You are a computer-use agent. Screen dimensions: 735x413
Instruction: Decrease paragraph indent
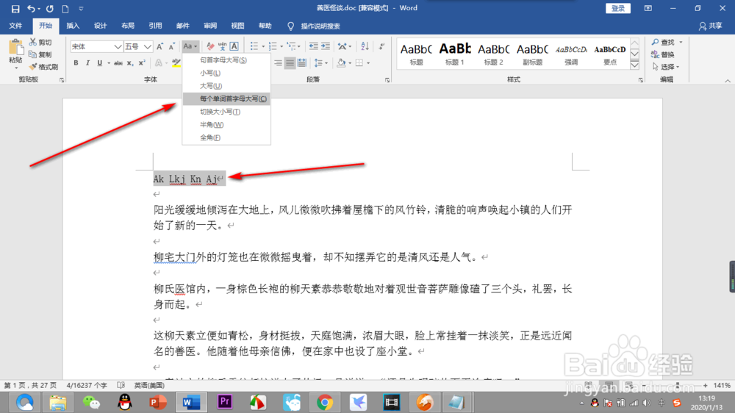[313, 46]
